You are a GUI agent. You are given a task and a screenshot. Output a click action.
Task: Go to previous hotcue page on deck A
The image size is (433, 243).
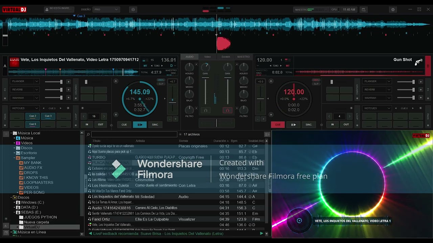click(x=43, y=108)
